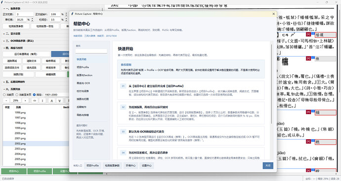The height and width of the screenshot is (181, 341).
Task: Expand the 二、显示设置 section
Action: [12, 34]
